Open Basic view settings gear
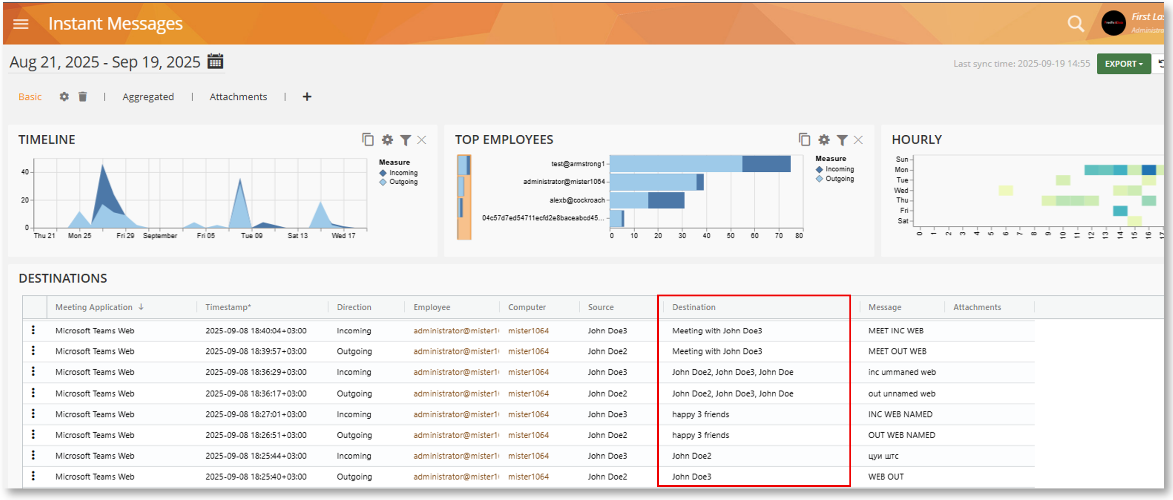Viewport: 1173px width, 500px height. [64, 96]
